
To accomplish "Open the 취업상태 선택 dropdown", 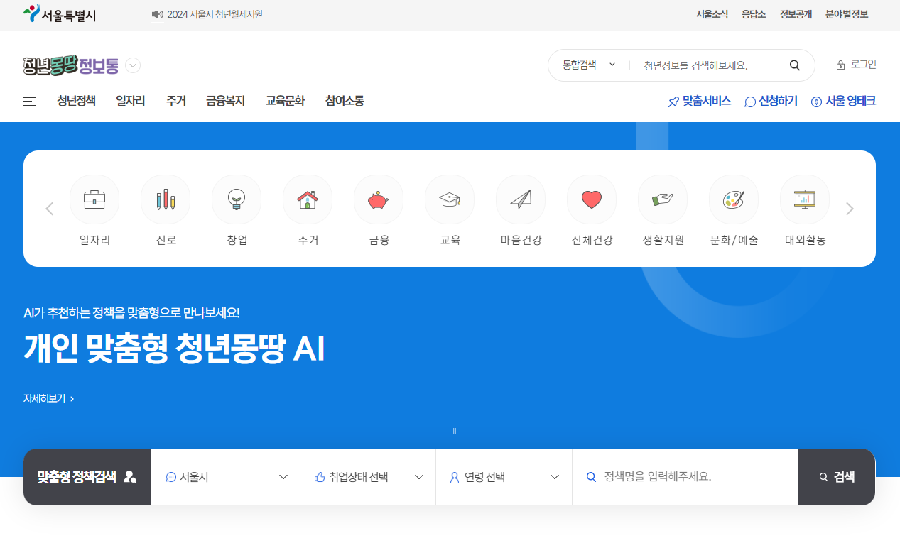I will point(368,477).
